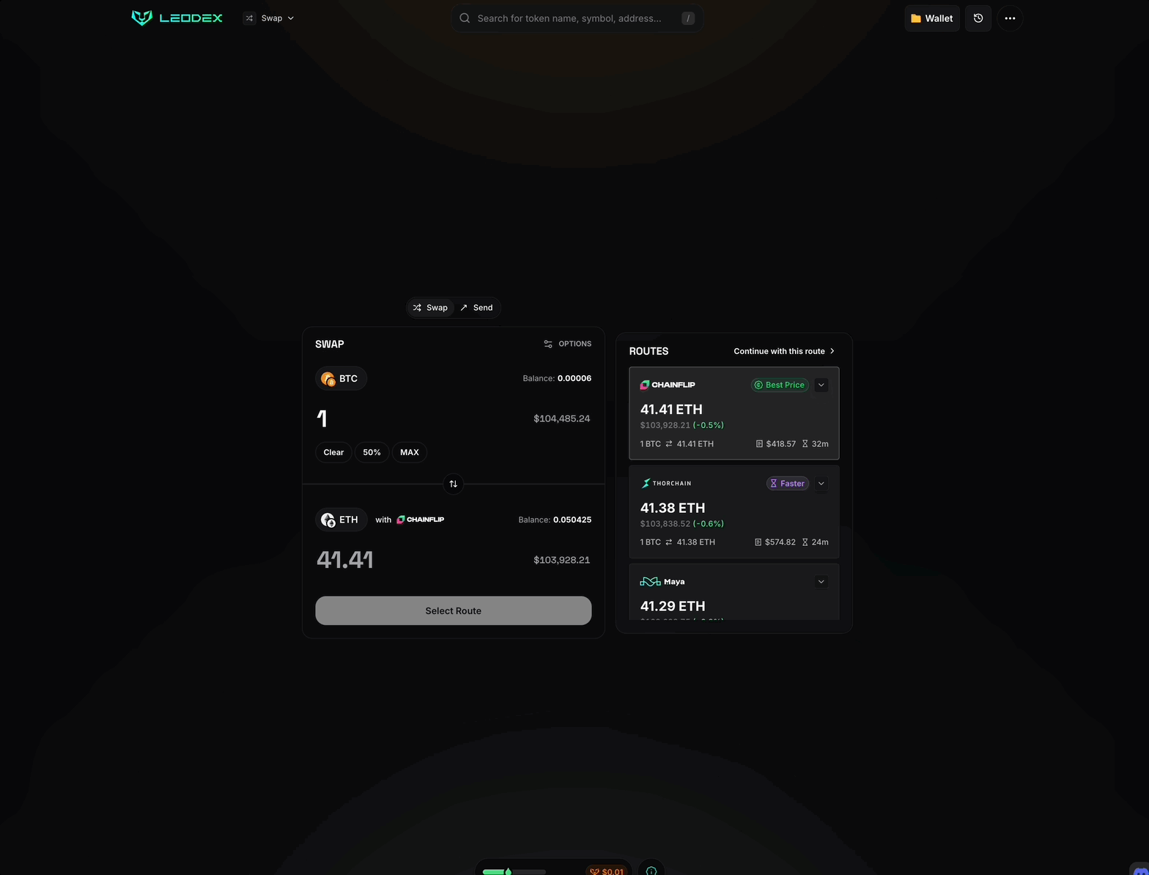Image resolution: width=1149 pixels, height=875 pixels.
Task: Switch to the Send tab
Action: point(476,308)
